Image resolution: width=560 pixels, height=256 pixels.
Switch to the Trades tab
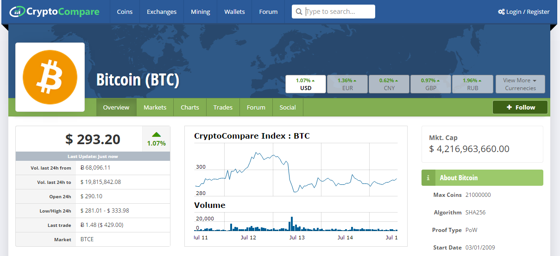(x=223, y=107)
